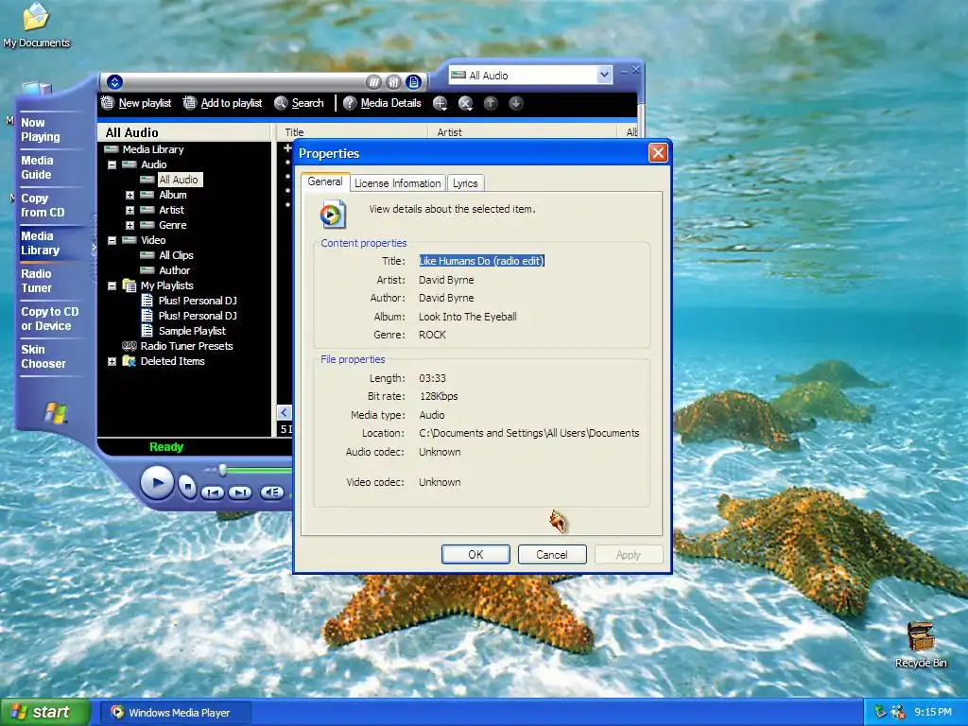Click the move down arrow icon

coord(516,103)
